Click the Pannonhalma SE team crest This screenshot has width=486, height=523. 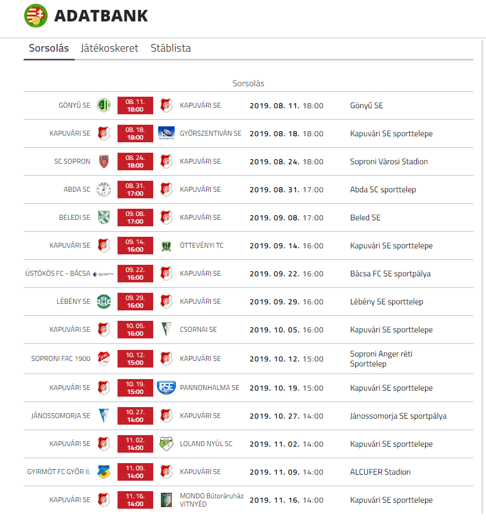tap(166, 387)
